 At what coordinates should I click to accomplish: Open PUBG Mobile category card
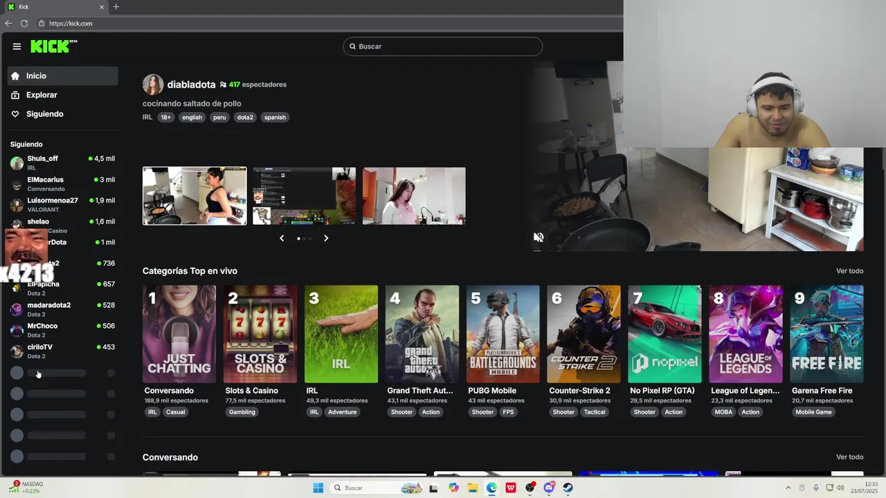pyautogui.click(x=503, y=334)
